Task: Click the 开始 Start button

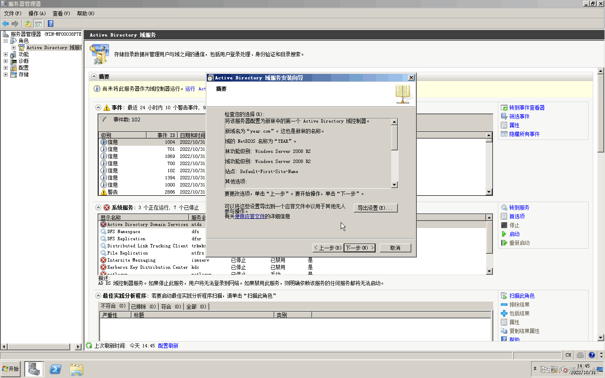Action: pyautogui.click(x=11, y=369)
